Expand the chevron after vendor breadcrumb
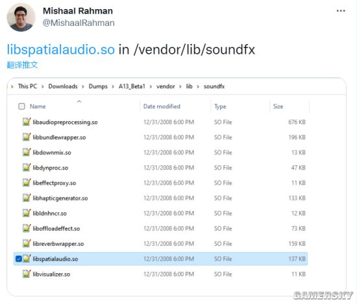This screenshot has height=303, width=357. (x=180, y=86)
